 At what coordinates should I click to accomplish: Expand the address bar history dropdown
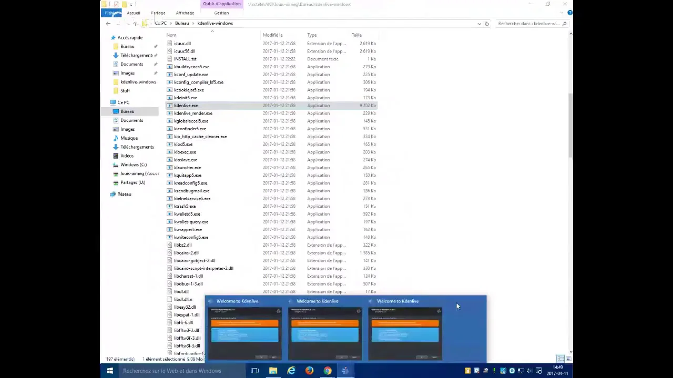(479, 24)
